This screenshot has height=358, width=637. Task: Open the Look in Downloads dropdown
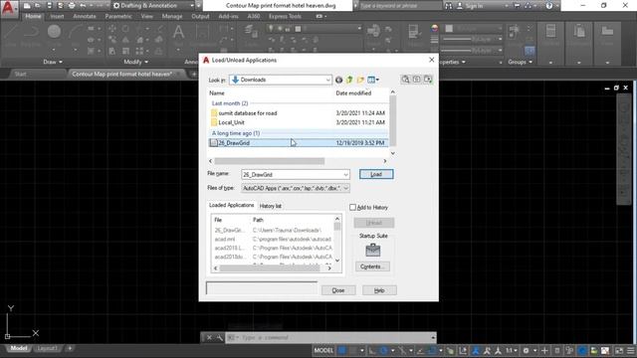281,80
